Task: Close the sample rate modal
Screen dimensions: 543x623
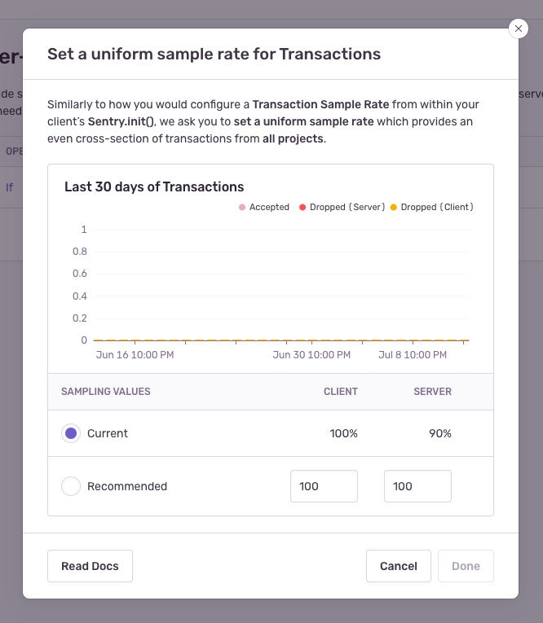Action: pos(519,29)
